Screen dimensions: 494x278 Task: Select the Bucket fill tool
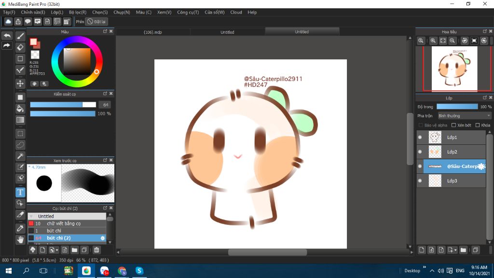[20, 109]
